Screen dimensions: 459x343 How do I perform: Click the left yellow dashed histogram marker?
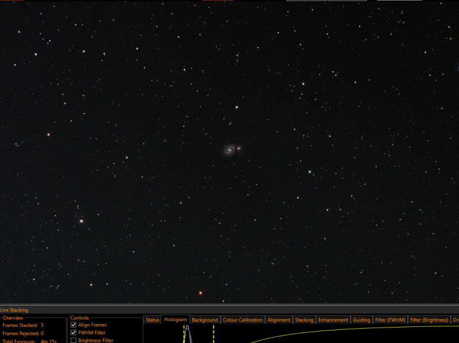point(184,334)
